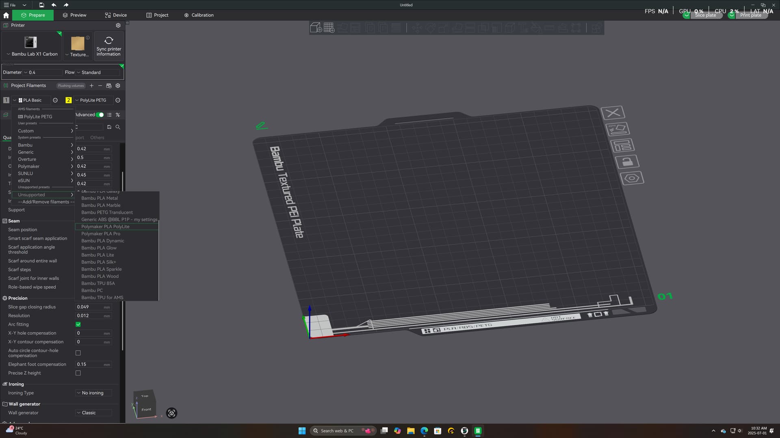The height and width of the screenshot is (438, 780).
Task: Edit the plate name pencil icon
Action: (x=261, y=126)
